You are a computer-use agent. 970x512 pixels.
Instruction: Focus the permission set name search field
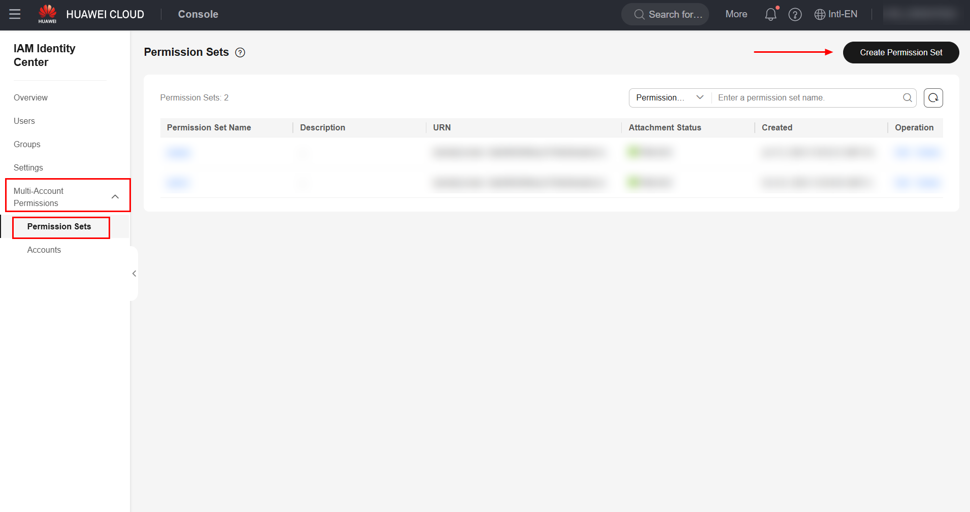click(807, 98)
